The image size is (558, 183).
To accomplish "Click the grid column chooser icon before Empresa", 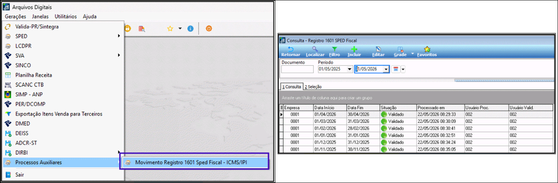I will pos(281,108).
